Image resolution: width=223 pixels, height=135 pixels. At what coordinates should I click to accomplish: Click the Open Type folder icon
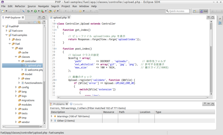[50, 11]
